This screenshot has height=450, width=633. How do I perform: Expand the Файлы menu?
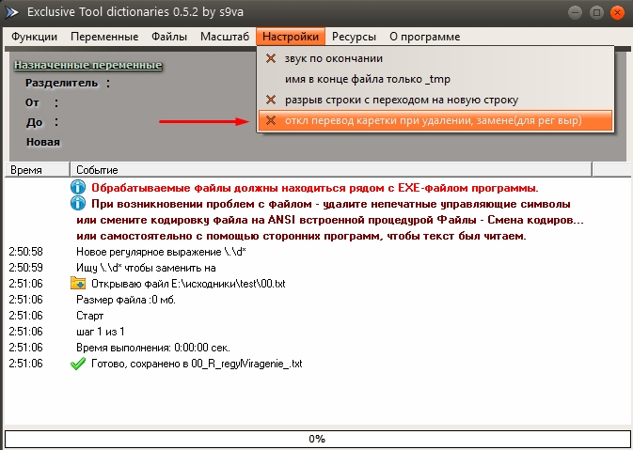coord(169,37)
